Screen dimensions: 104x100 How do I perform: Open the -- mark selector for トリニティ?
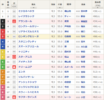(x=14, y=52)
